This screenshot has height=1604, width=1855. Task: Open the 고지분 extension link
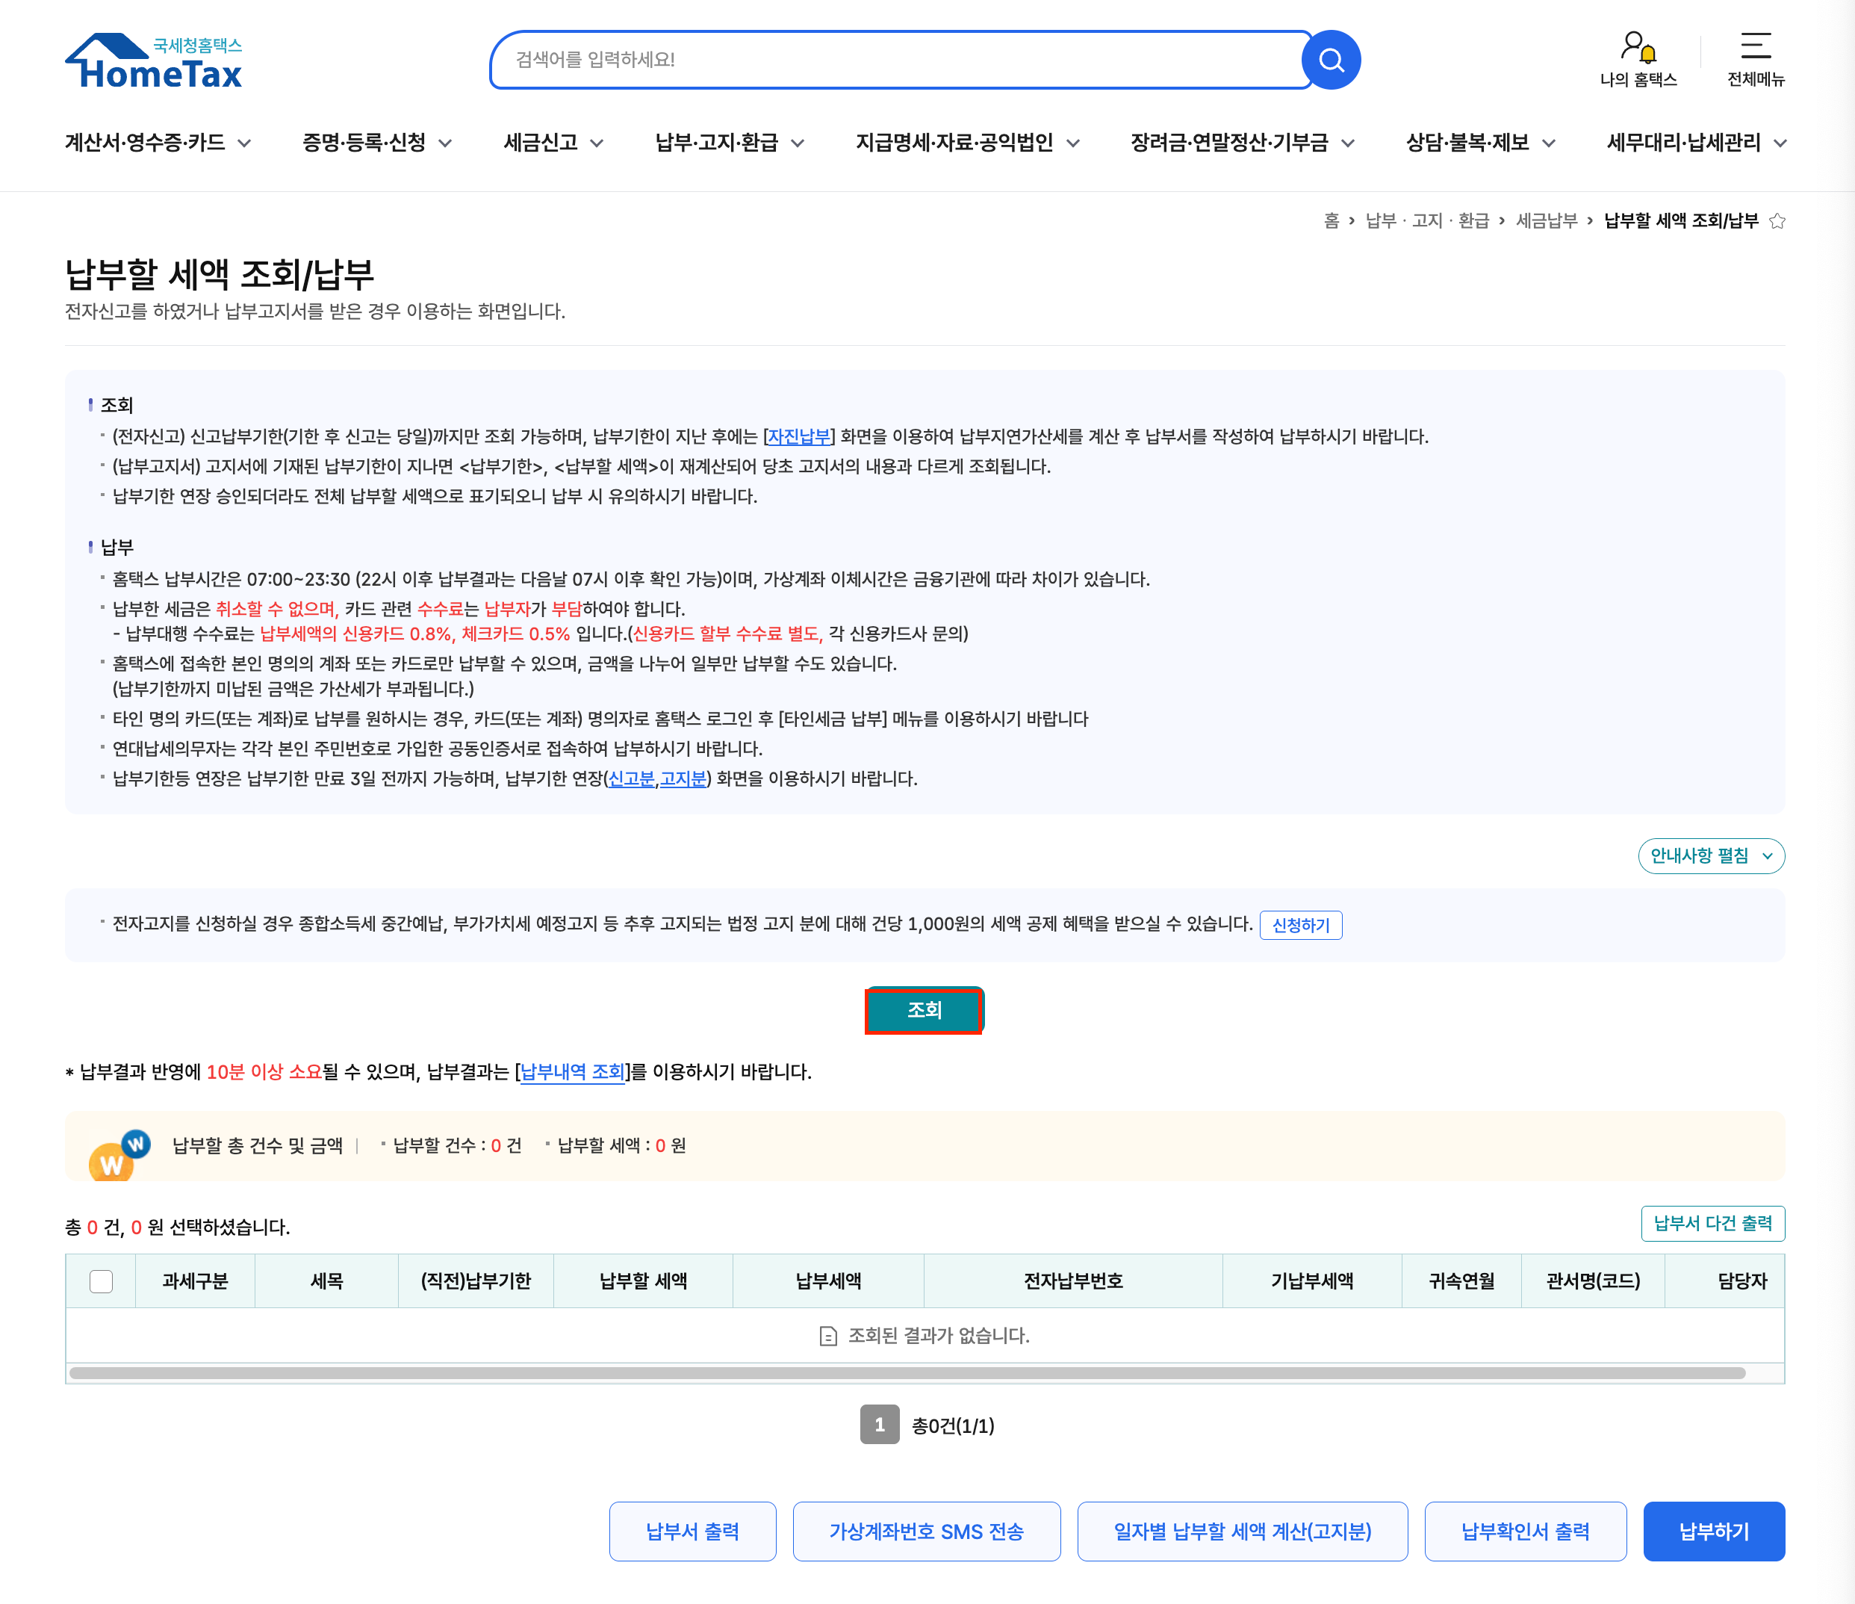(x=683, y=779)
